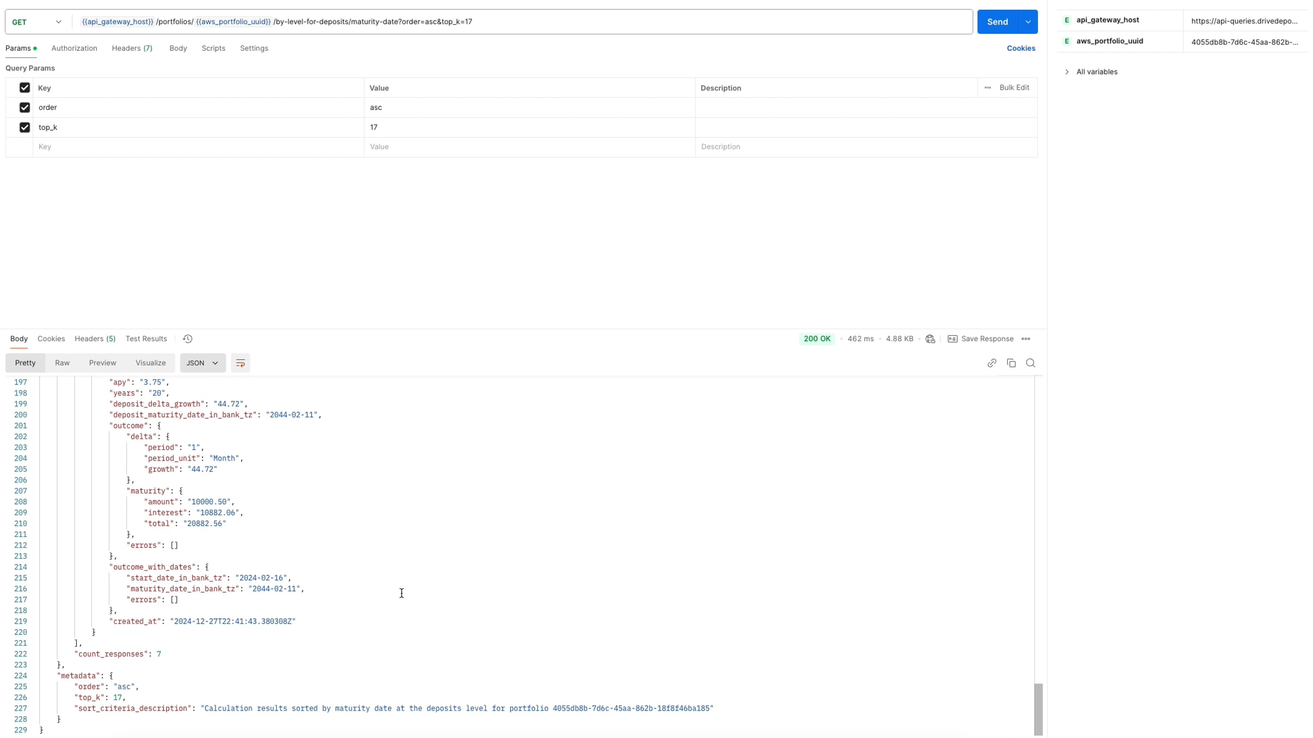The height and width of the screenshot is (738, 1313).
Task: Toggle line wrap in response viewer
Action: point(240,363)
